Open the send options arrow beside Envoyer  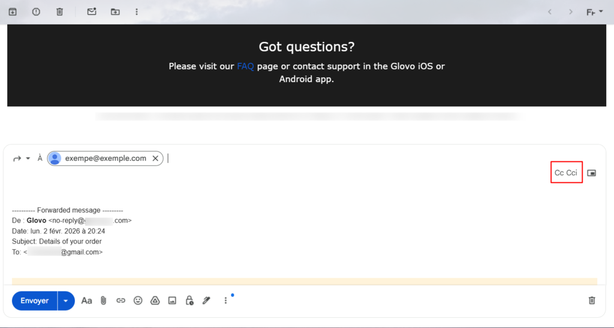coord(66,300)
